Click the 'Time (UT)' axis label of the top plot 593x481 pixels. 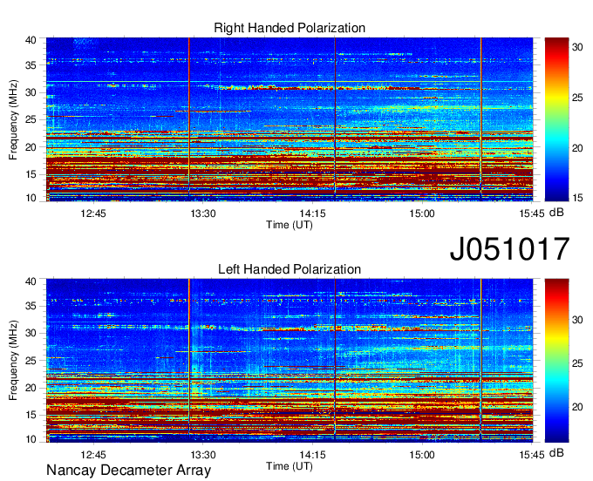[x=290, y=225]
